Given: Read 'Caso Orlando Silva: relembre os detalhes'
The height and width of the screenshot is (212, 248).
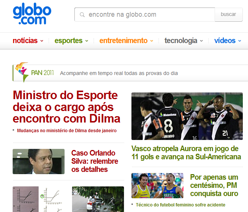Looking at the screenshot, I should (95, 161).
